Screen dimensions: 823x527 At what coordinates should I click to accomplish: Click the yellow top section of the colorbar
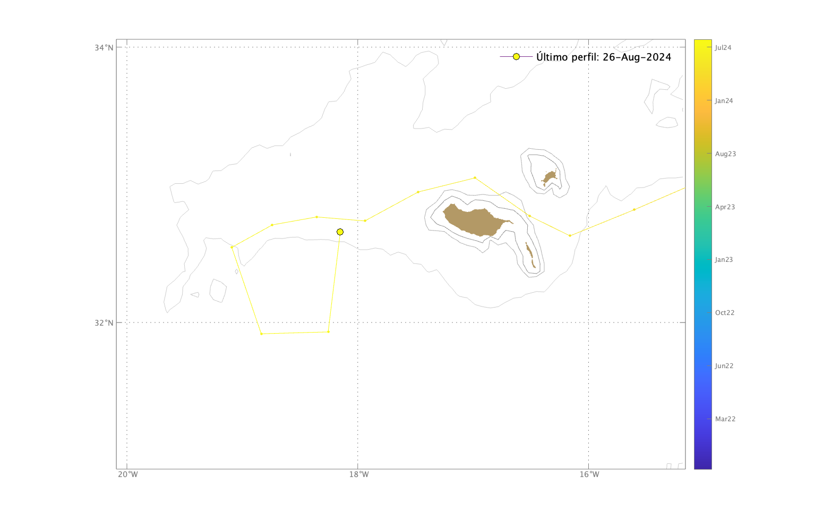pyautogui.click(x=702, y=50)
